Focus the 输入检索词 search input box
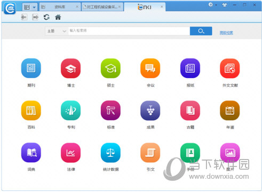Screen dimensions: 262x192 tap(129, 31)
